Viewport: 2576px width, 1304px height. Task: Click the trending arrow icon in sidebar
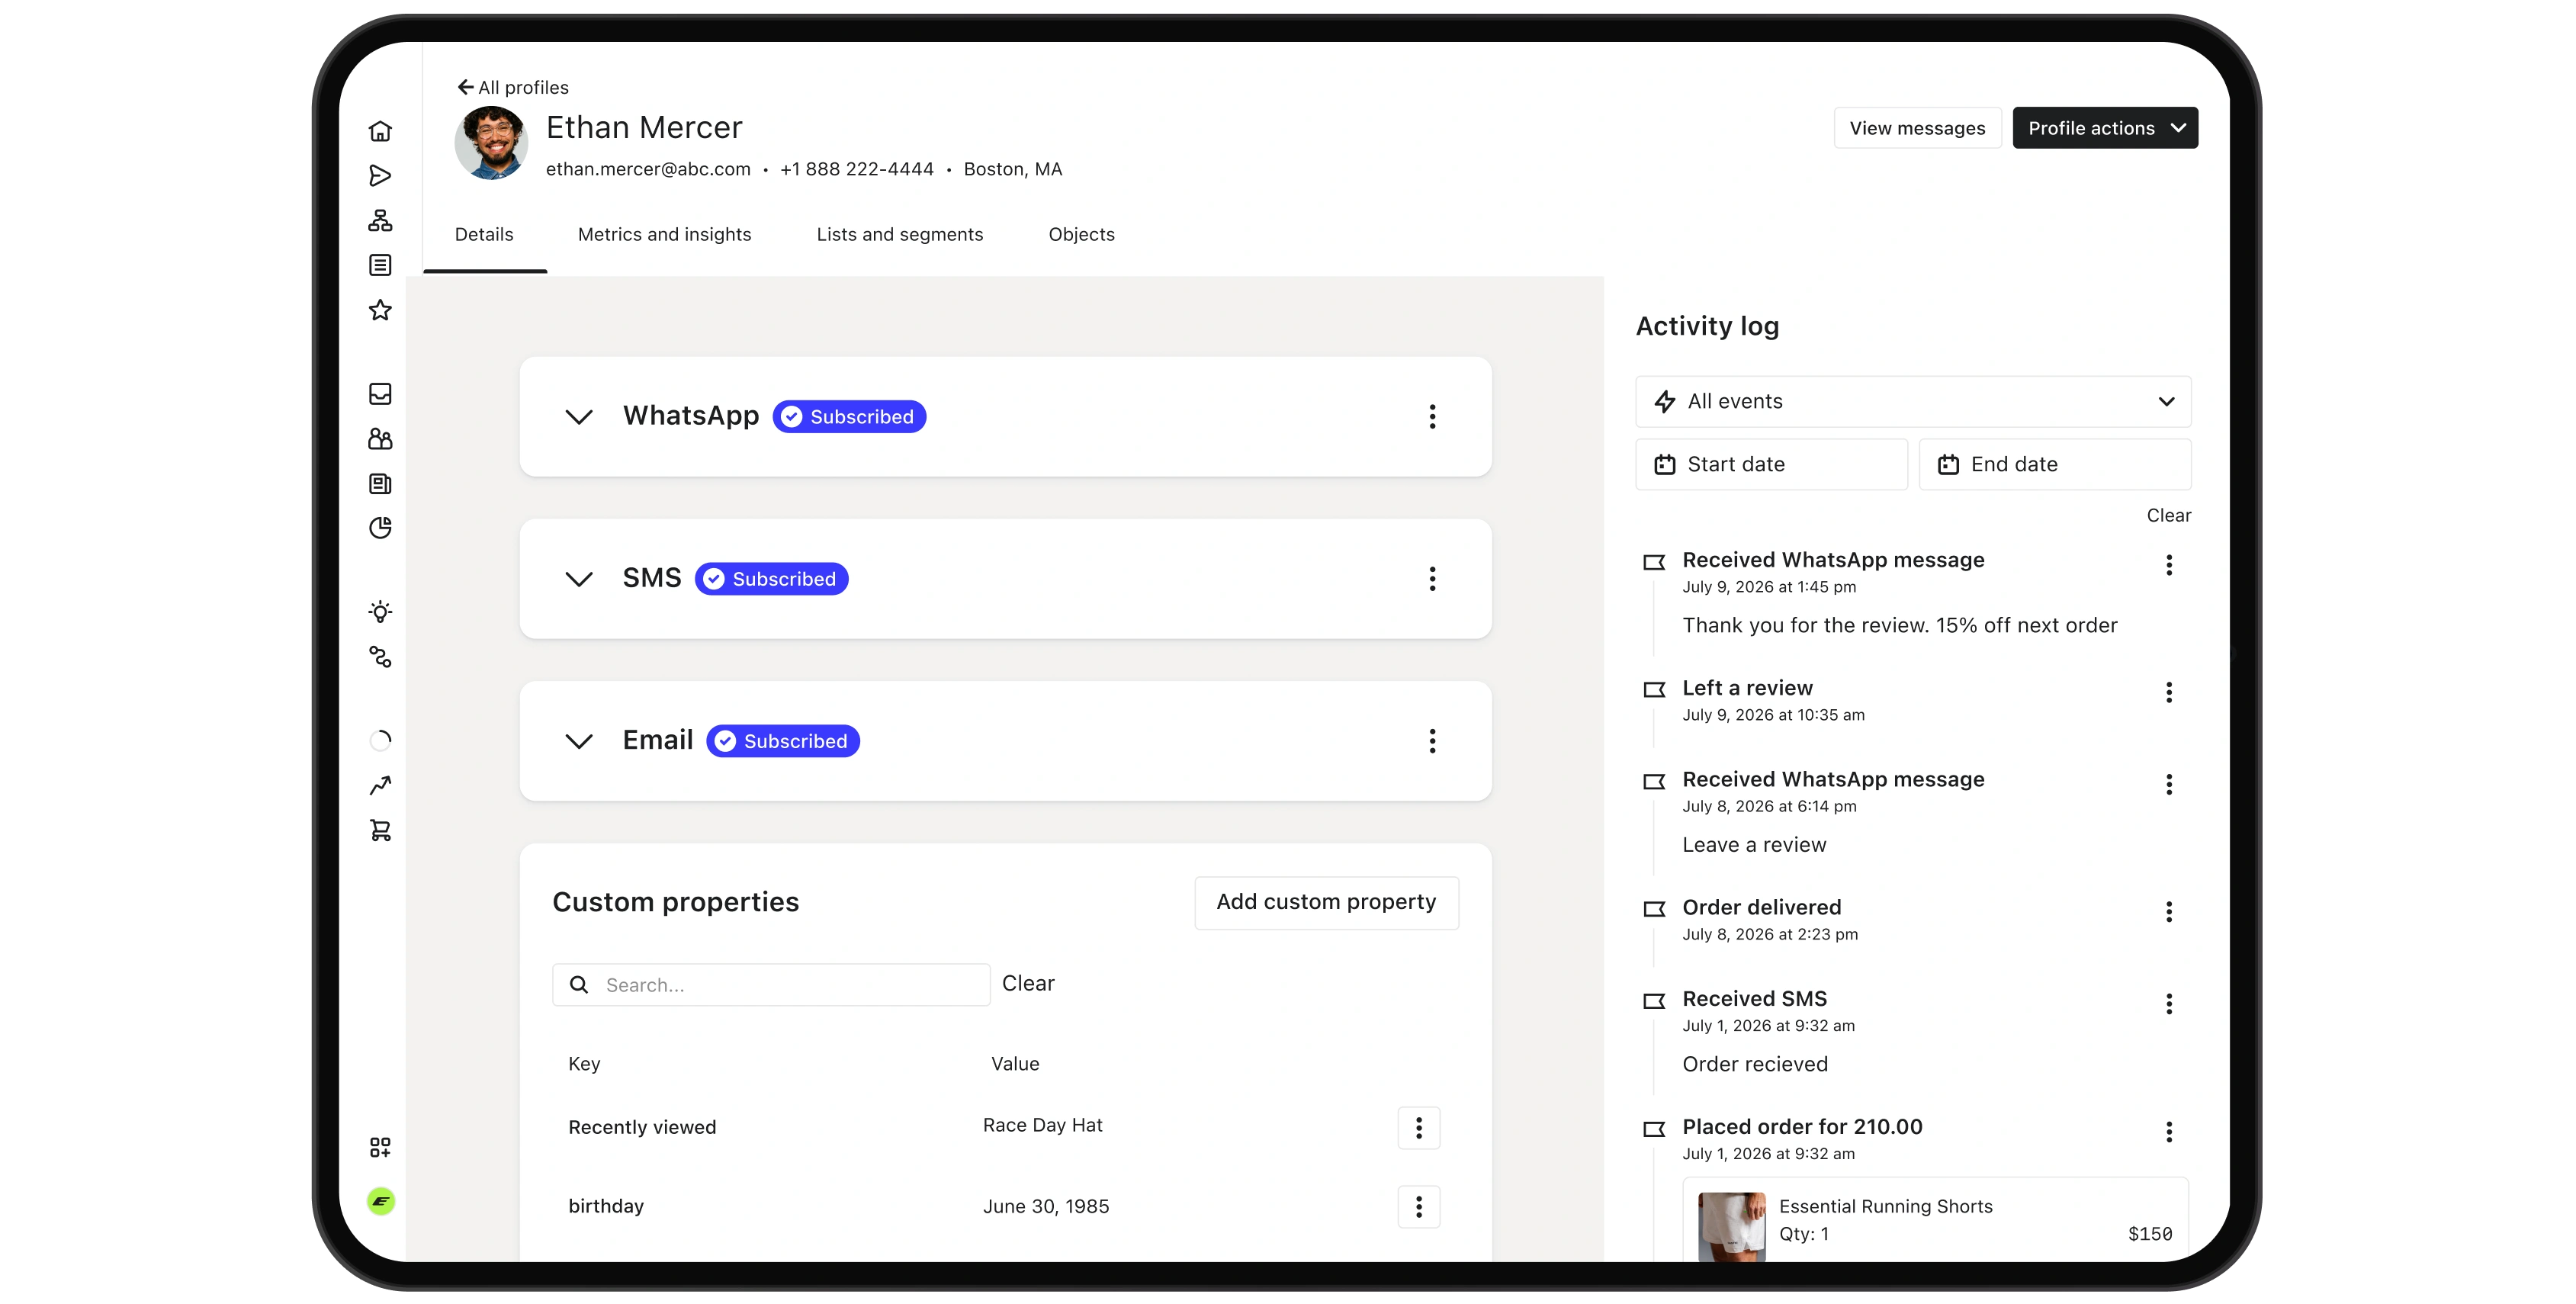pyautogui.click(x=380, y=786)
